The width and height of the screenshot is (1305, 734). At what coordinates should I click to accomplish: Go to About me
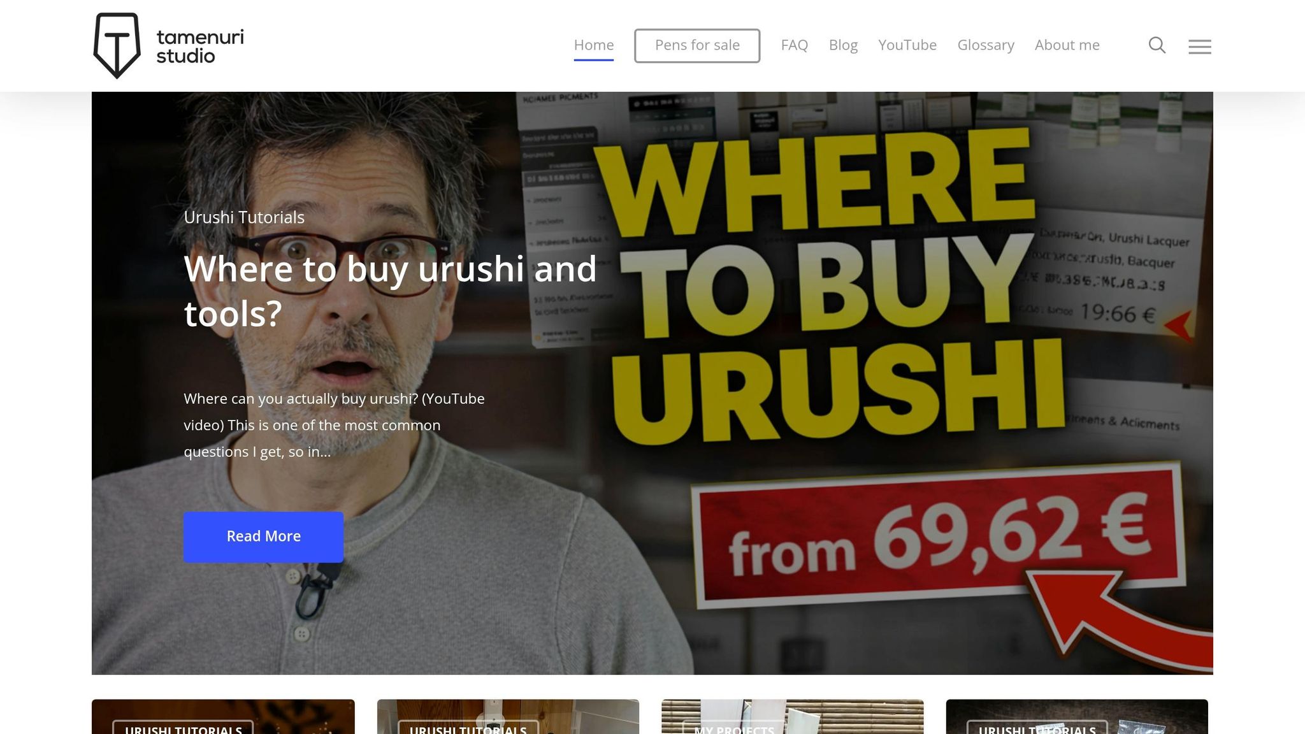point(1067,45)
